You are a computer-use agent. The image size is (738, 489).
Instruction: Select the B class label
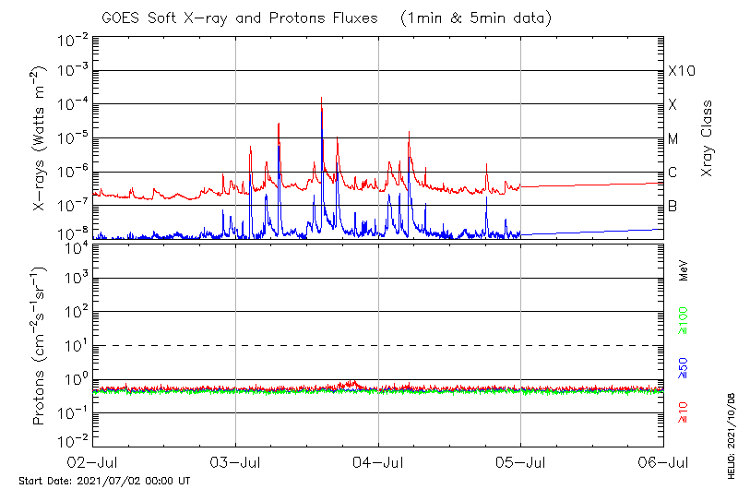click(x=673, y=206)
